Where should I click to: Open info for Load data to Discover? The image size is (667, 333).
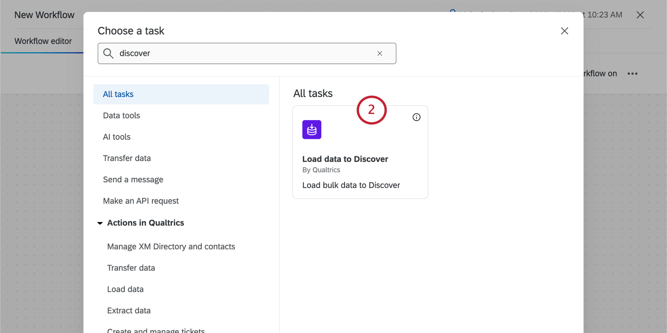(416, 117)
